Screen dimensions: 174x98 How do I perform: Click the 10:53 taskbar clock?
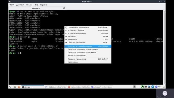(x=160, y=87)
